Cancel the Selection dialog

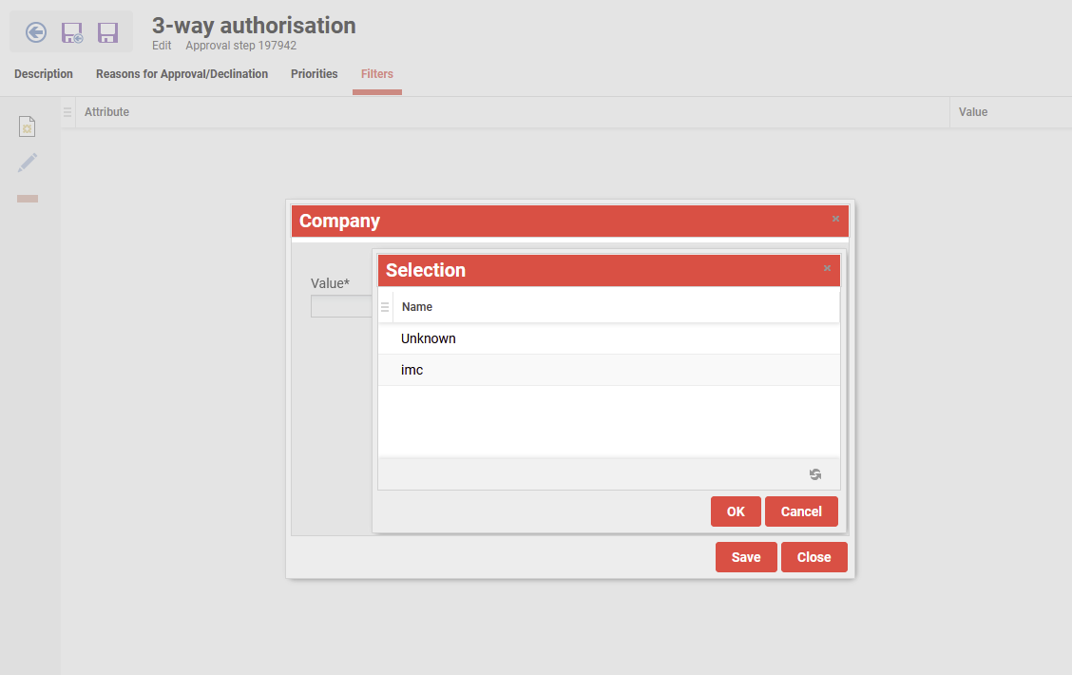coord(800,511)
